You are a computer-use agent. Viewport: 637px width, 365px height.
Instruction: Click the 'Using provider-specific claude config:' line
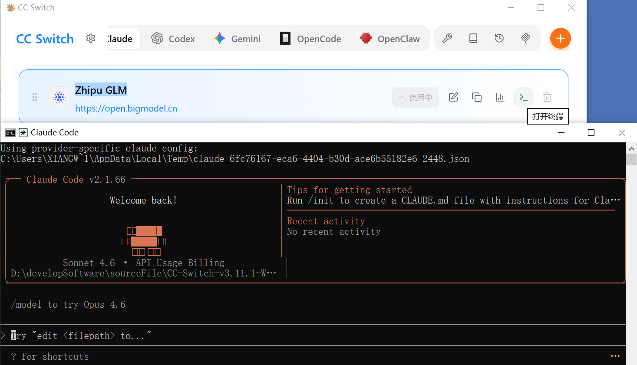[x=99, y=148]
